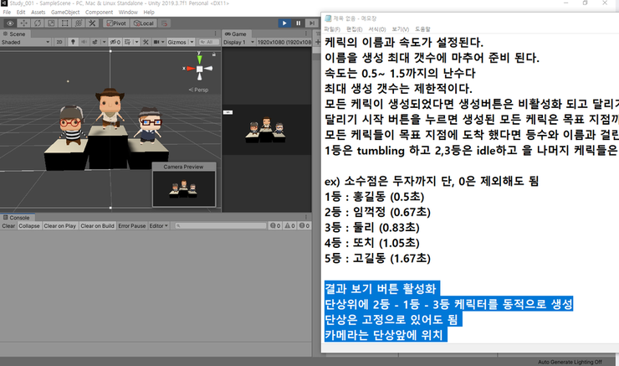Toggle Gizmos in Scene view

[x=176, y=42]
